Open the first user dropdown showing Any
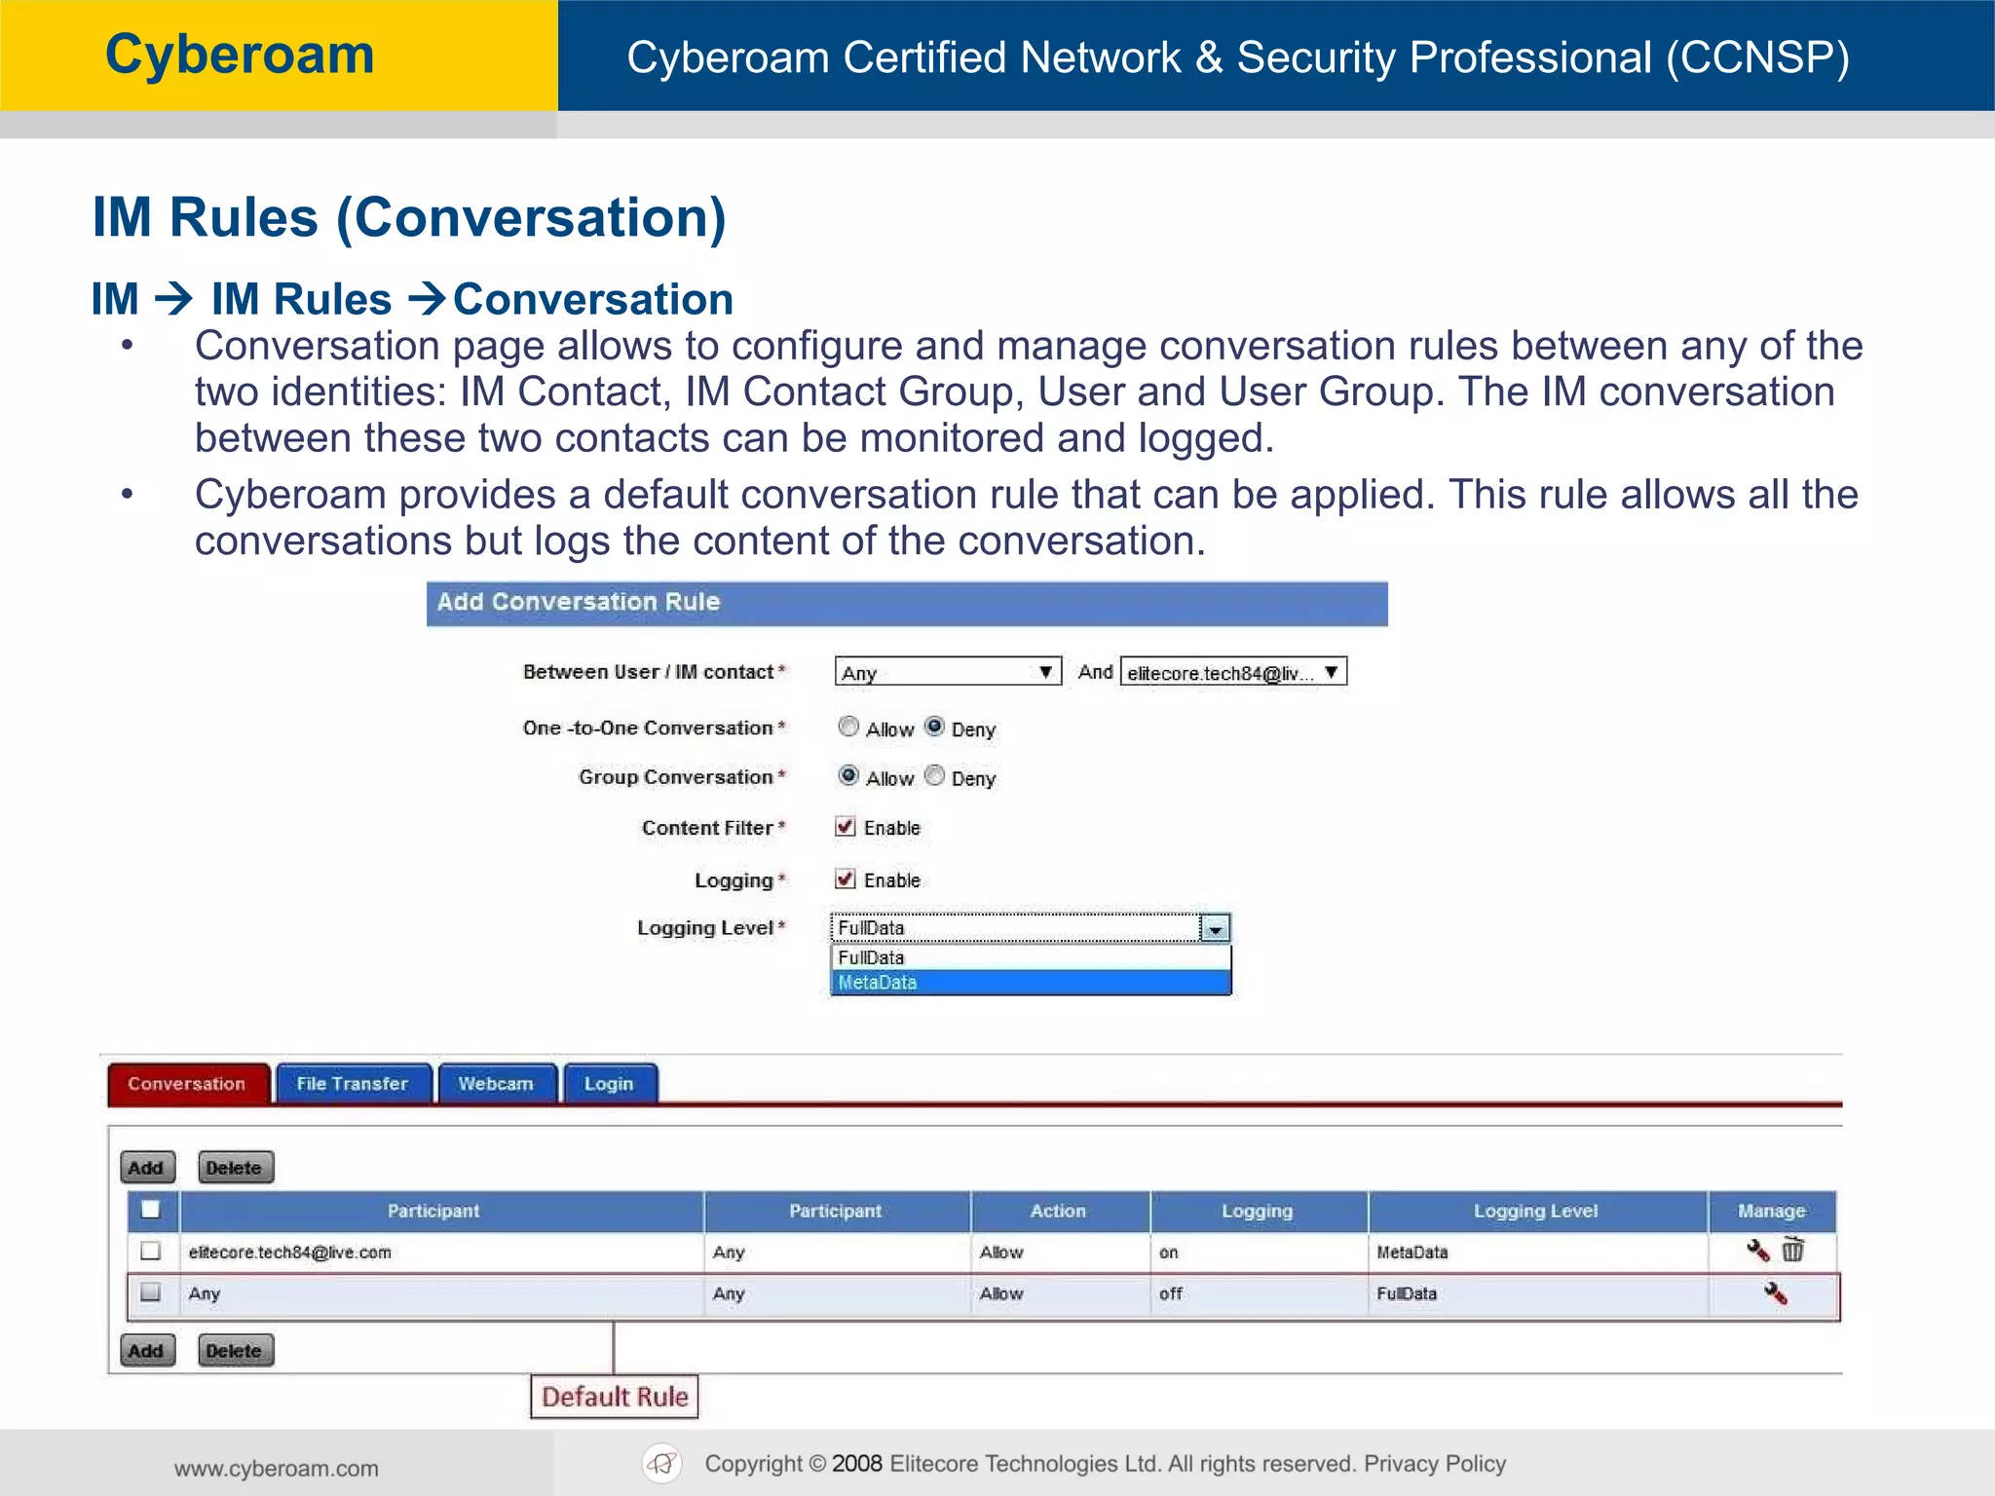The width and height of the screenshot is (1995, 1496). (948, 672)
